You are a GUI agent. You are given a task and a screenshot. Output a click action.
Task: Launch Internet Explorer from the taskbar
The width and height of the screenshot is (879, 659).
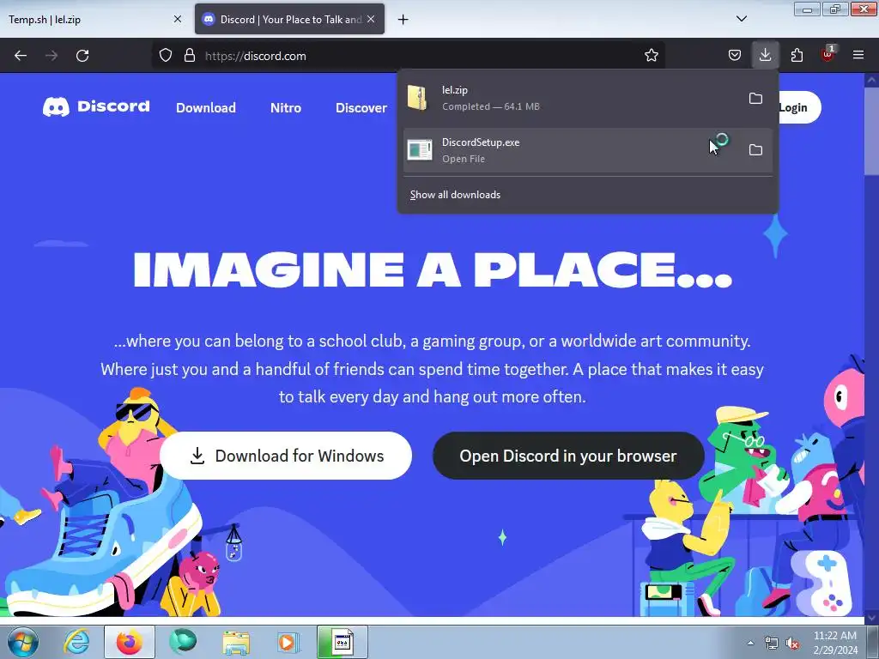point(76,642)
